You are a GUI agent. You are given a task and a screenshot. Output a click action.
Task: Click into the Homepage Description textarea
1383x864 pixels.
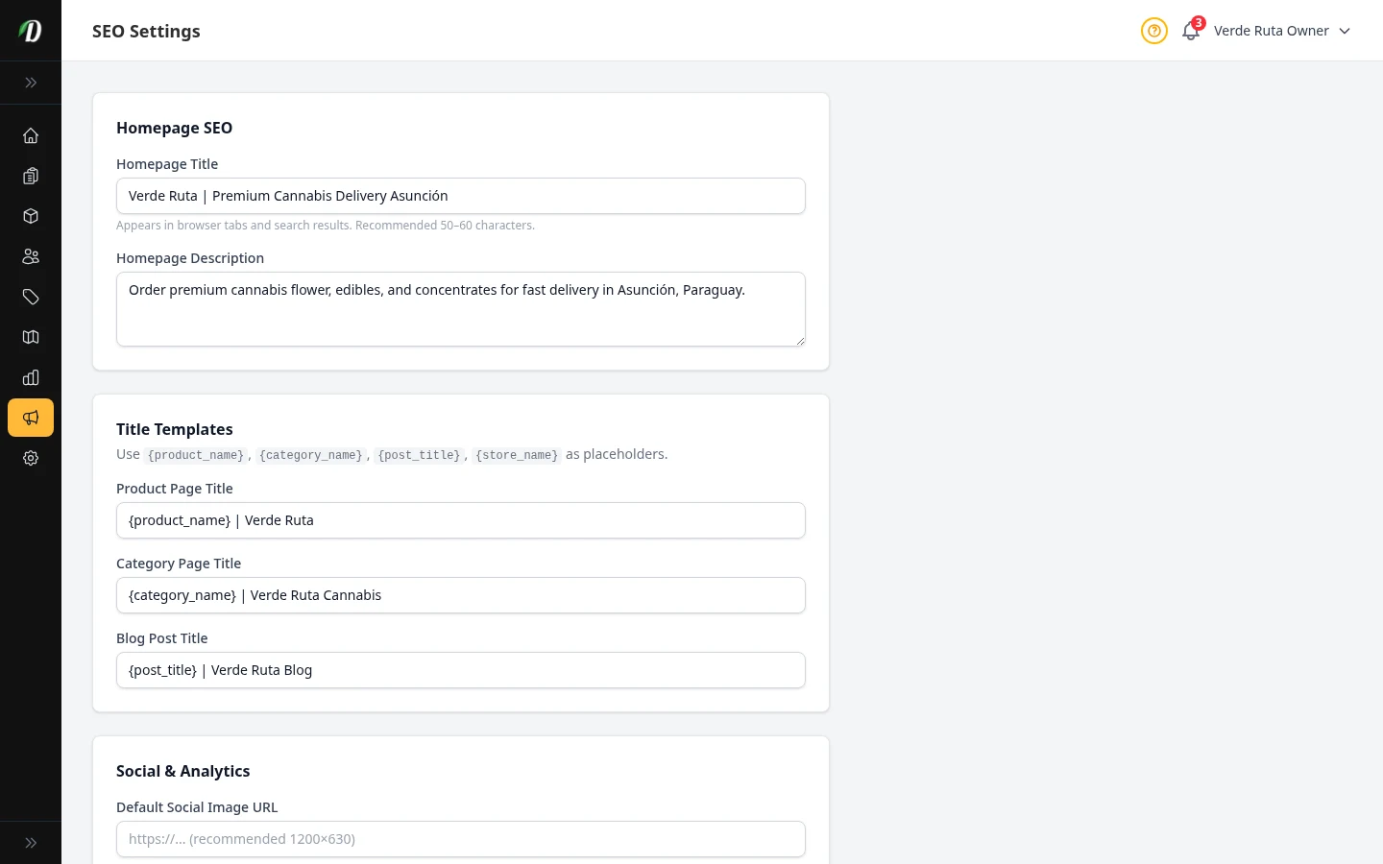pos(461,309)
